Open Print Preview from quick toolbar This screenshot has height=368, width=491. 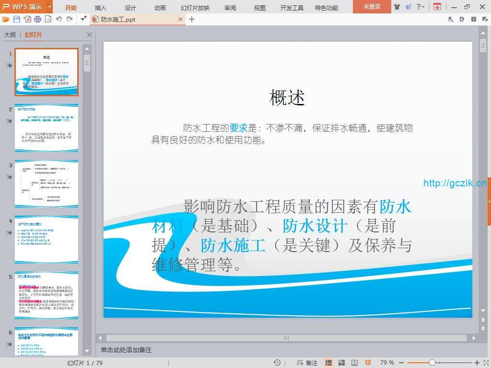pyautogui.click(x=48, y=19)
